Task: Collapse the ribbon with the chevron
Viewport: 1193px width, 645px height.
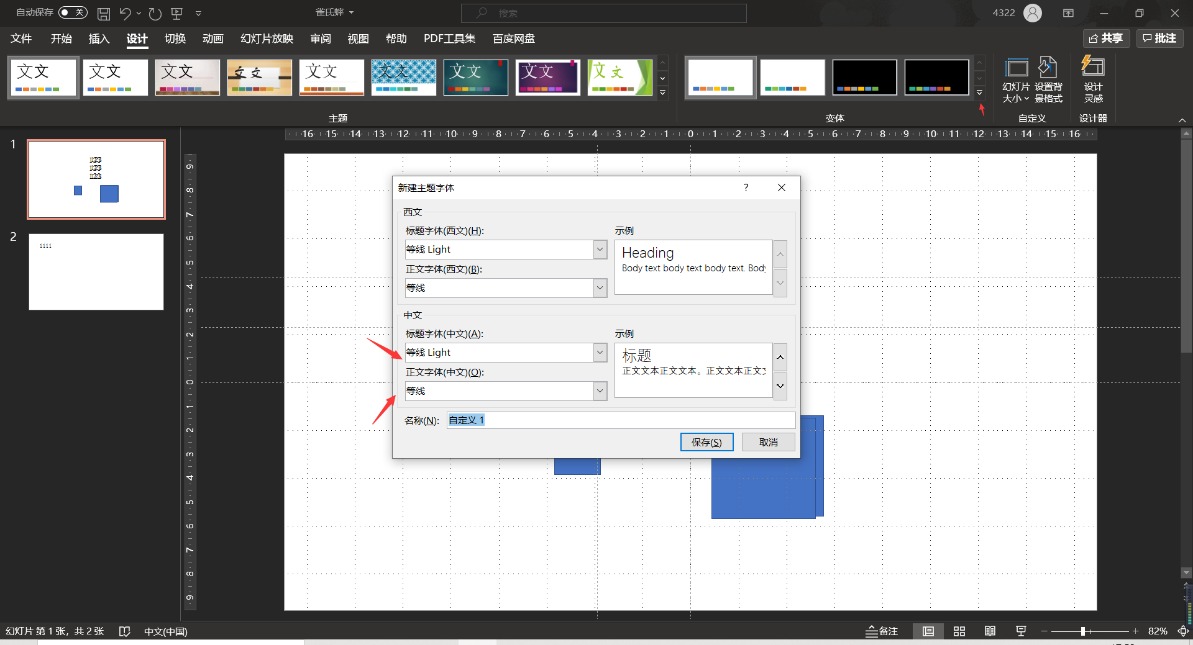Action: (1182, 120)
